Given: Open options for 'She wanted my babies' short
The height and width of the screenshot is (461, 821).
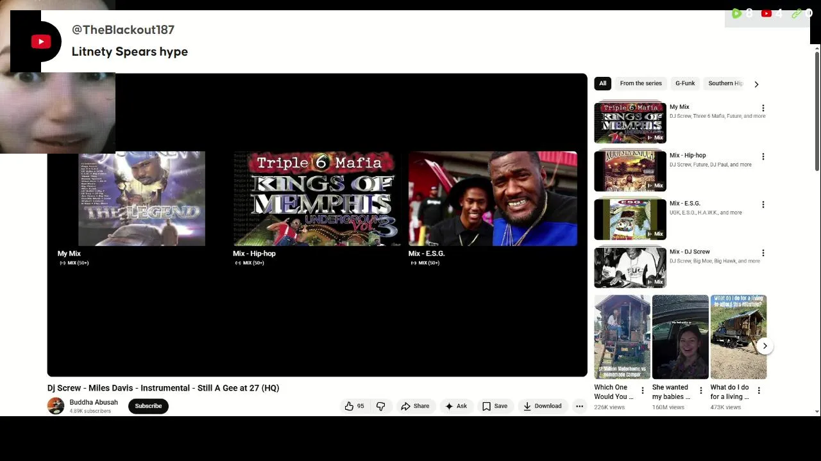Looking at the screenshot, I should [x=700, y=391].
